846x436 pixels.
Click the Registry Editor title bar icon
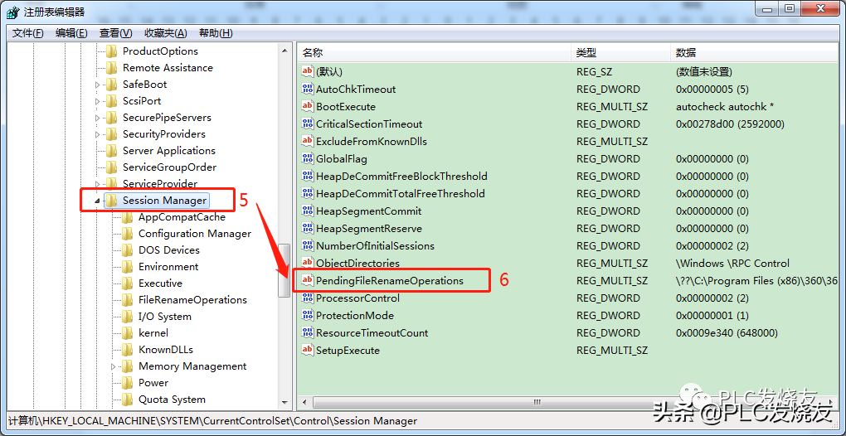click(x=12, y=11)
